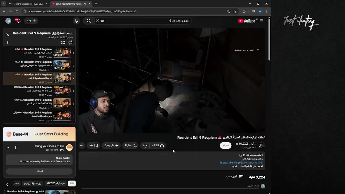Reload the page
The height and width of the screenshot is (194, 345).
click(17, 11)
